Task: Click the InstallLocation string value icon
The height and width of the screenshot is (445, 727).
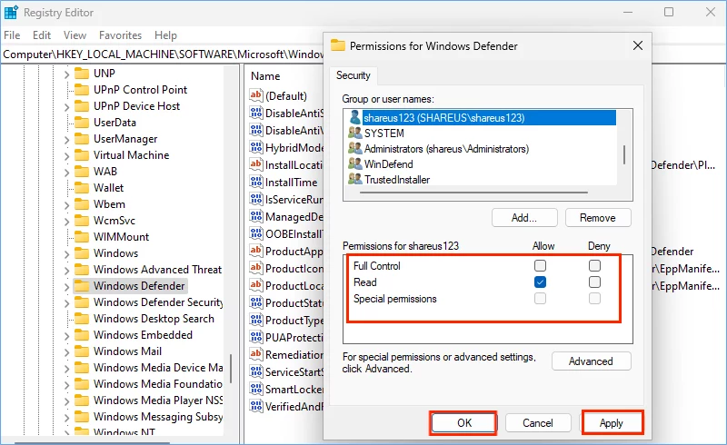Action: click(256, 164)
